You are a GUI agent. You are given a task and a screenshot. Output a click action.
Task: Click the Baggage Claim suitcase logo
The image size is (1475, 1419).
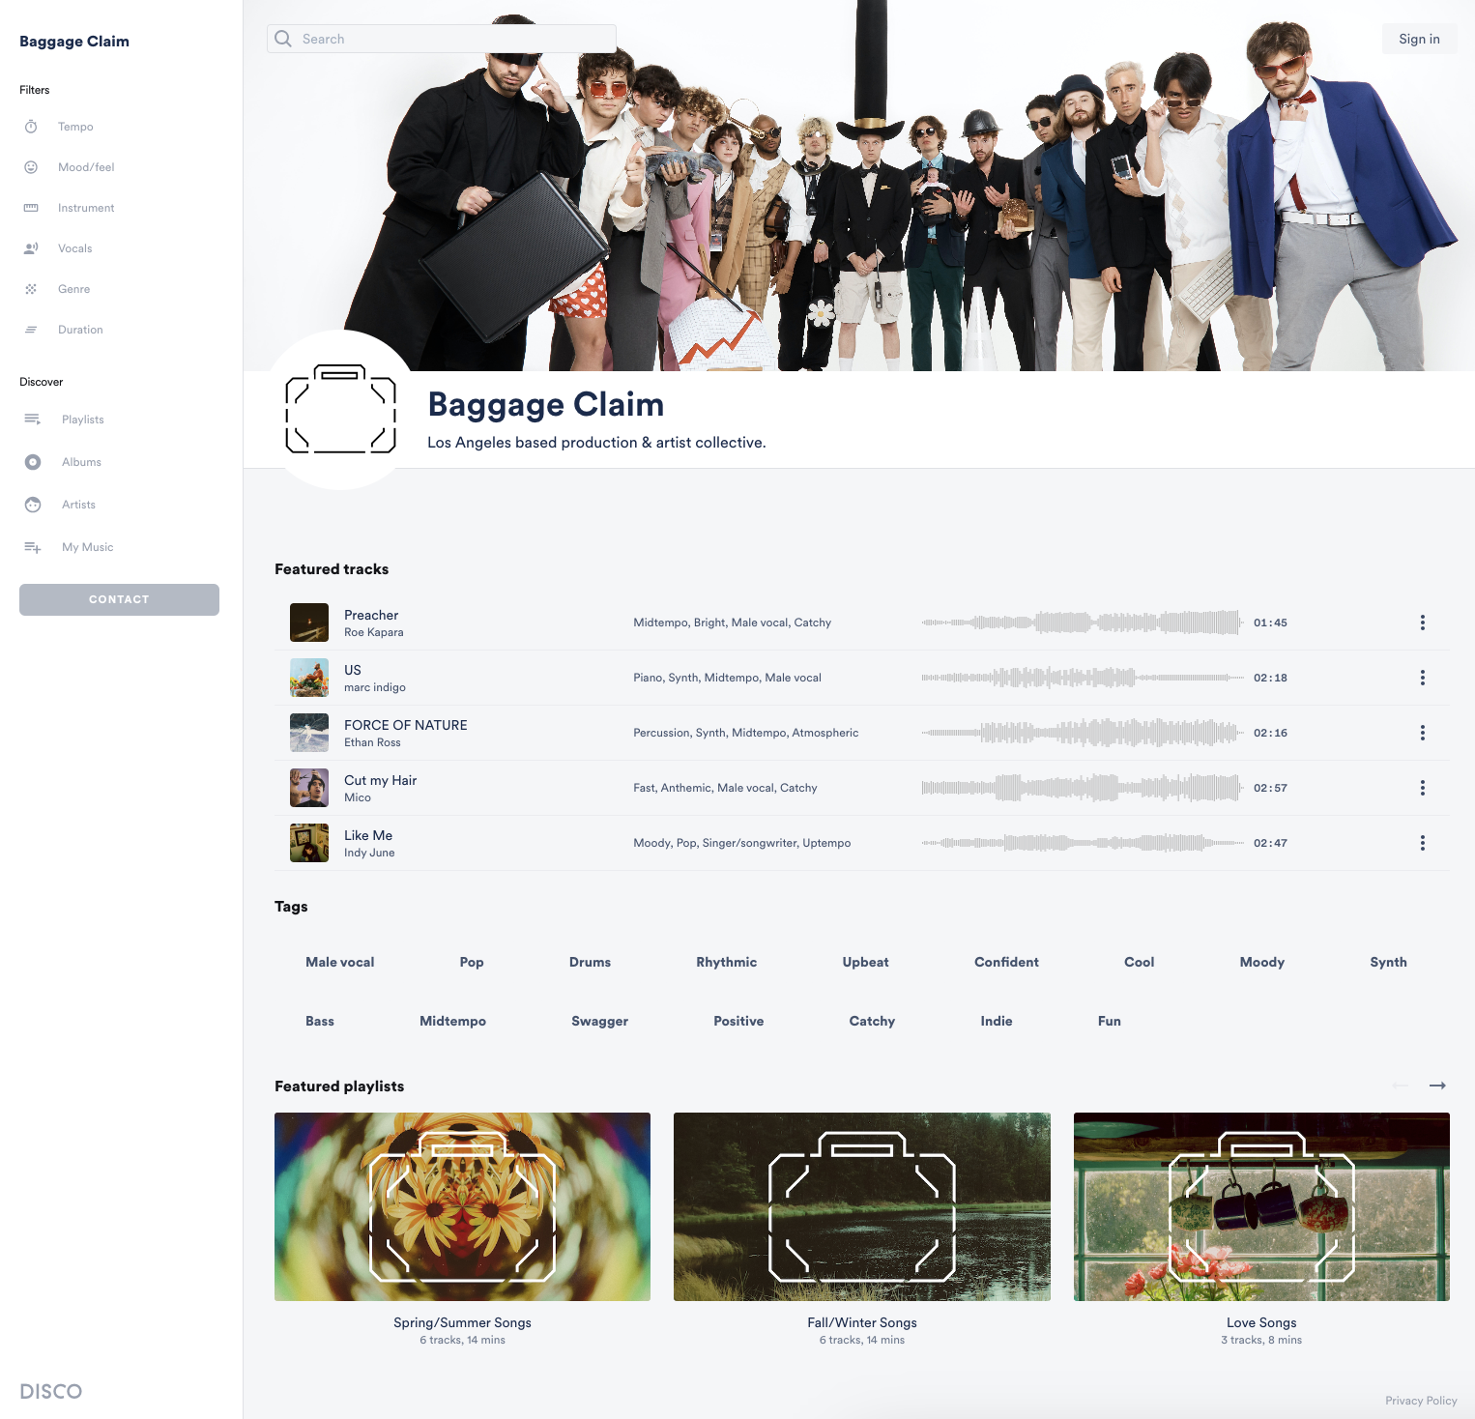tap(341, 410)
